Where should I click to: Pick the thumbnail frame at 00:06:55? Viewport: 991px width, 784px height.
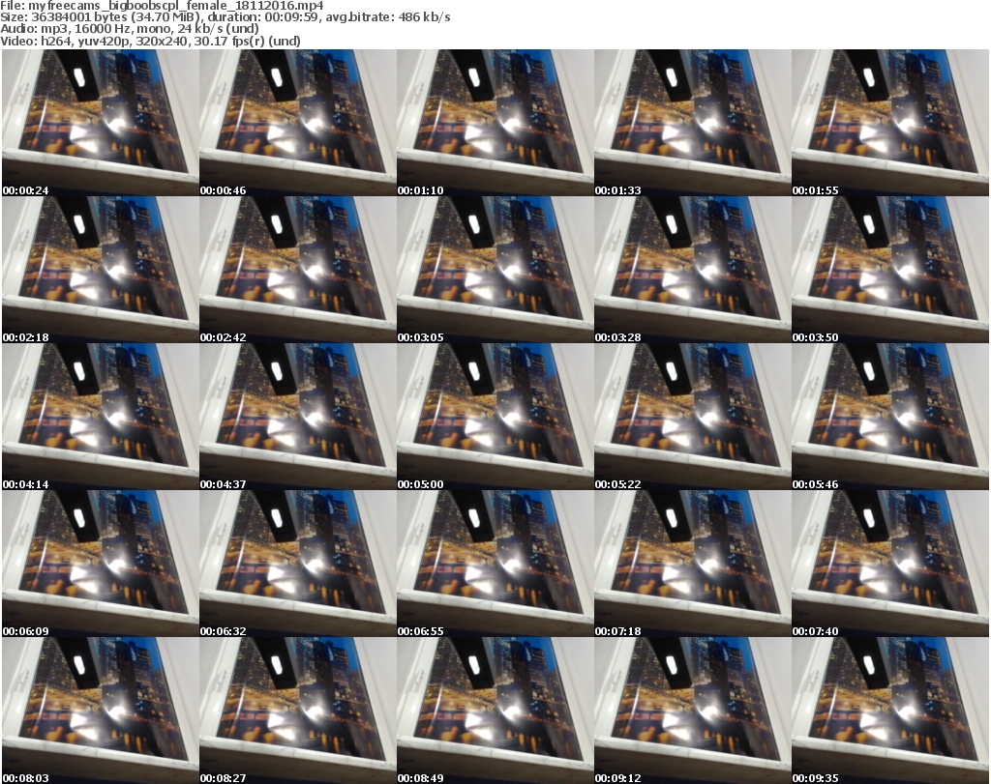click(x=495, y=563)
